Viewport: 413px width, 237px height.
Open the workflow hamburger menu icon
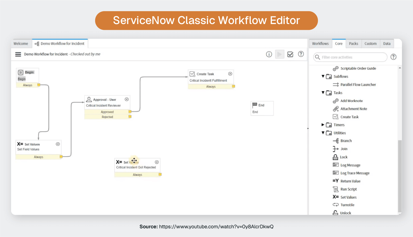click(x=18, y=54)
